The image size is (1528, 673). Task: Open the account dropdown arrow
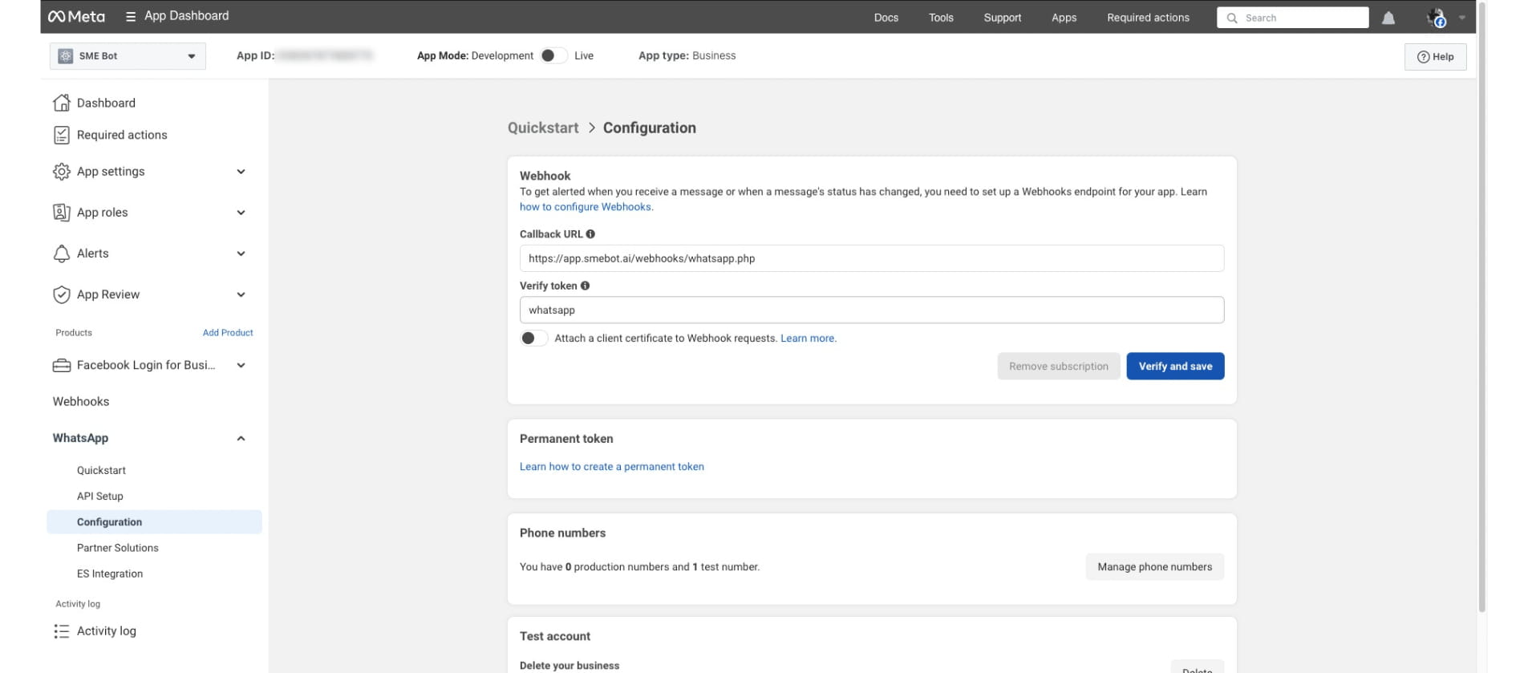(x=1461, y=18)
